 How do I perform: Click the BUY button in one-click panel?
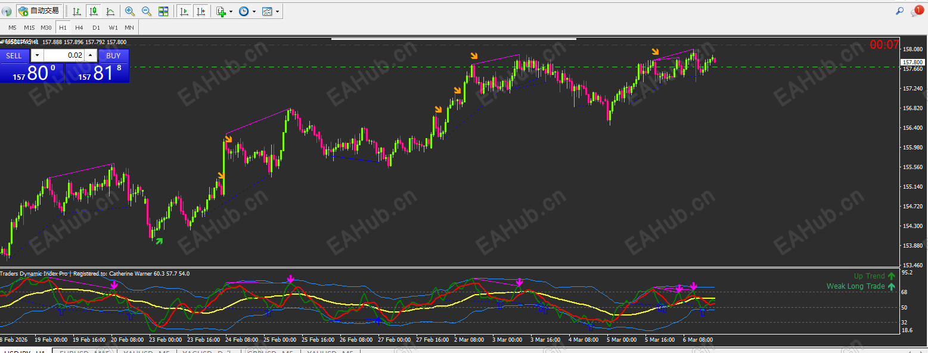coord(113,55)
